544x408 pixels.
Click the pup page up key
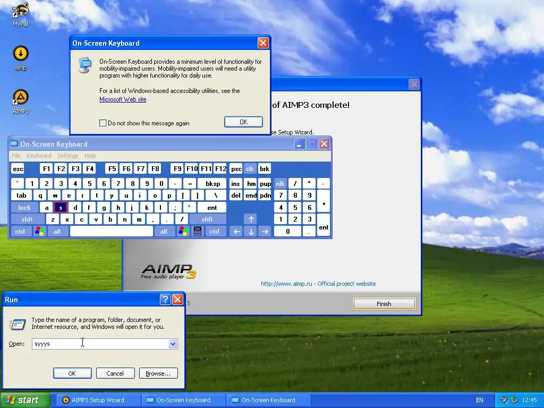coord(265,183)
